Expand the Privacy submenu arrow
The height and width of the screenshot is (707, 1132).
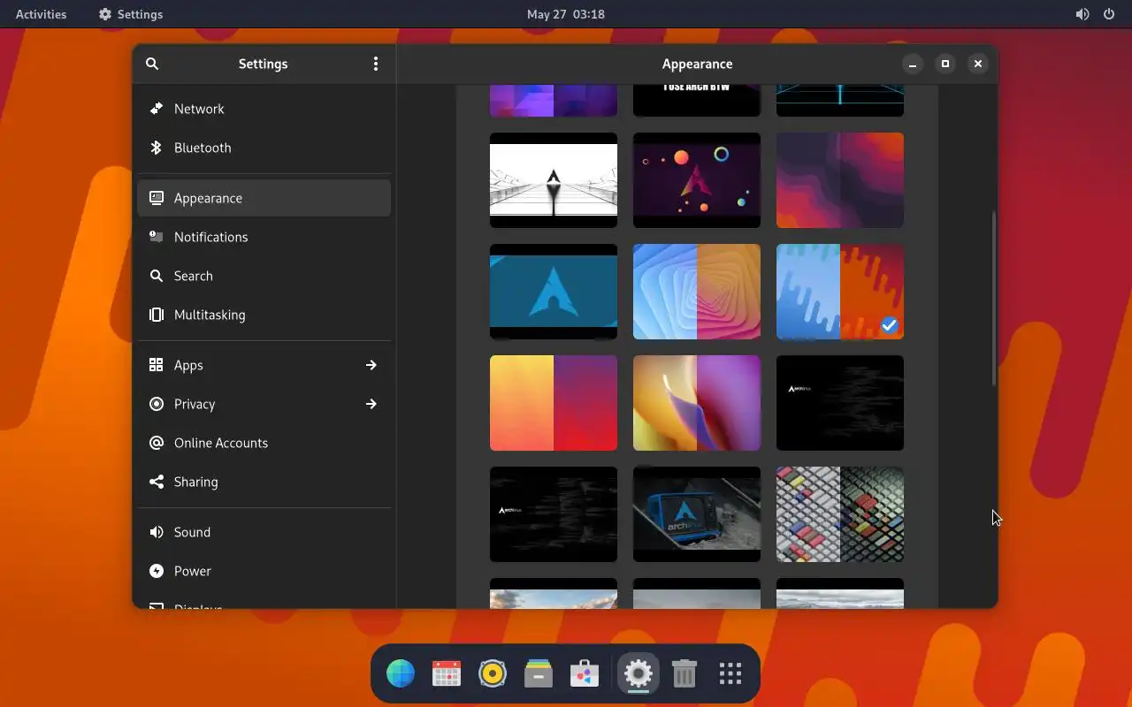click(x=371, y=404)
